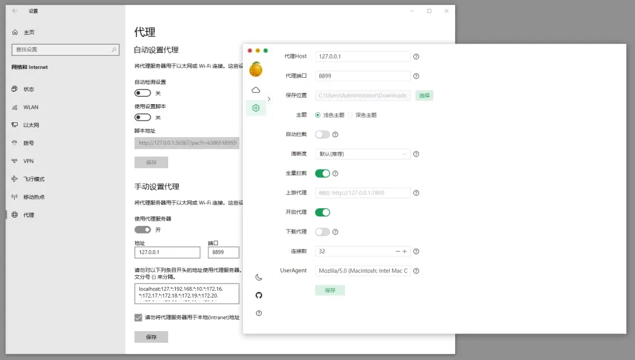This screenshot has height=360, width=635.
Task: Click the UserAgent input field
Action: [362, 271]
